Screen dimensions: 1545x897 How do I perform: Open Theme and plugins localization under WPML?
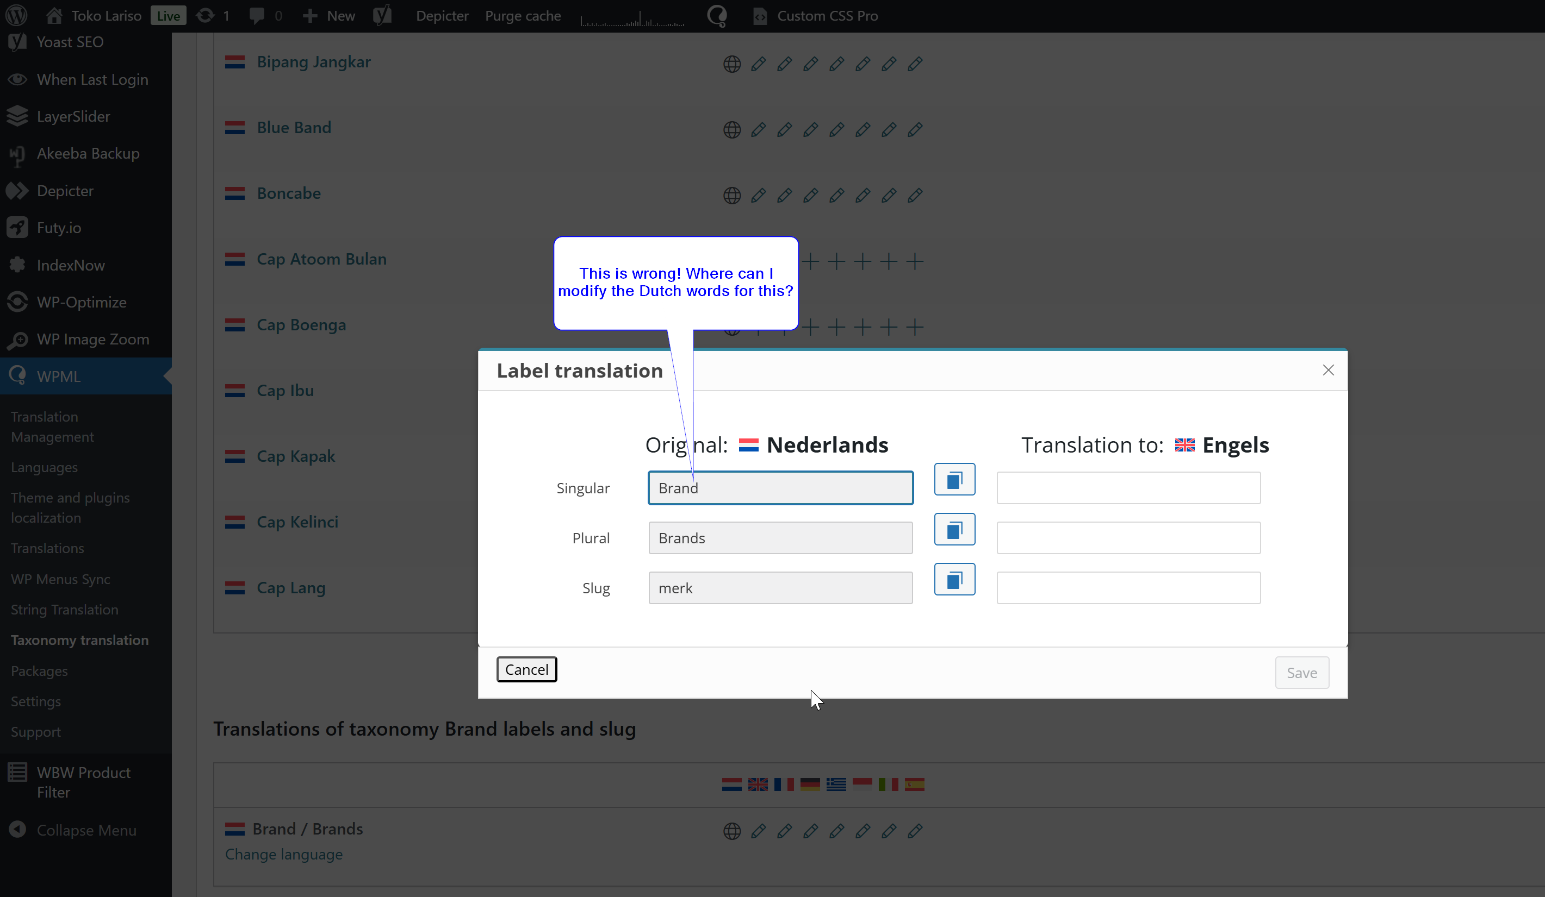[x=70, y=507]
